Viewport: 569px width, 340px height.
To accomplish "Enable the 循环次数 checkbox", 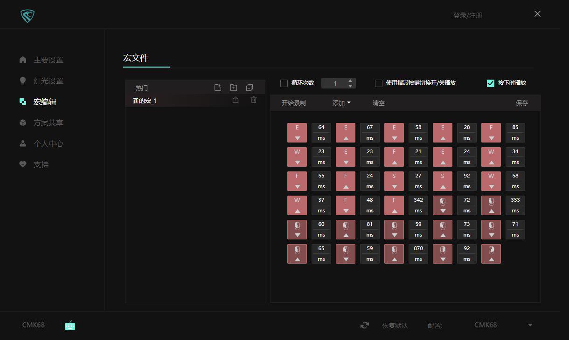I will tap(284, 83).
